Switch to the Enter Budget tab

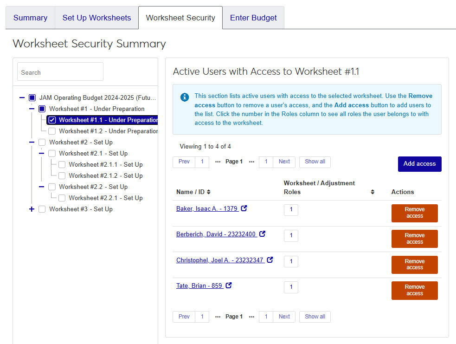(253, 18)
